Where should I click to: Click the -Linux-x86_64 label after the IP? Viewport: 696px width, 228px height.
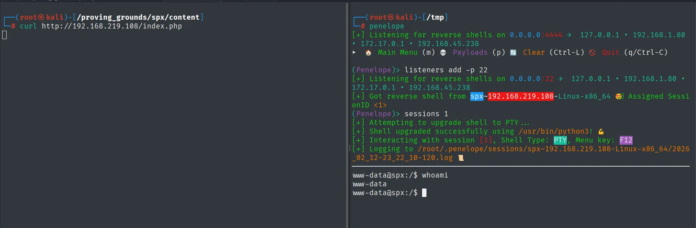click(x=582, y=96)
